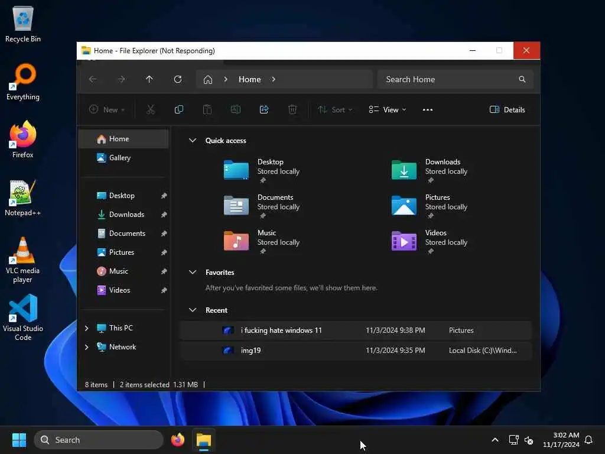Open the View dropdown menu

(388, 109)
